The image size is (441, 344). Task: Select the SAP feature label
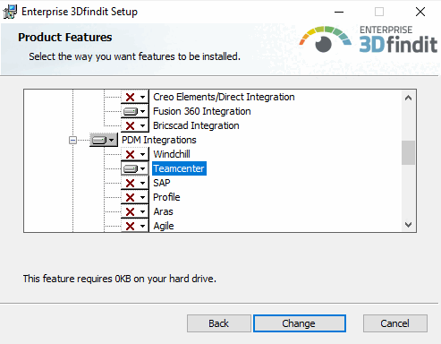(162, 183)
